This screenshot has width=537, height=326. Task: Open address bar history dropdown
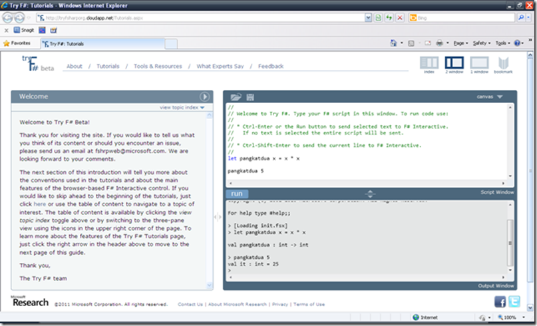pyautogui.click(x=368, y=17)
